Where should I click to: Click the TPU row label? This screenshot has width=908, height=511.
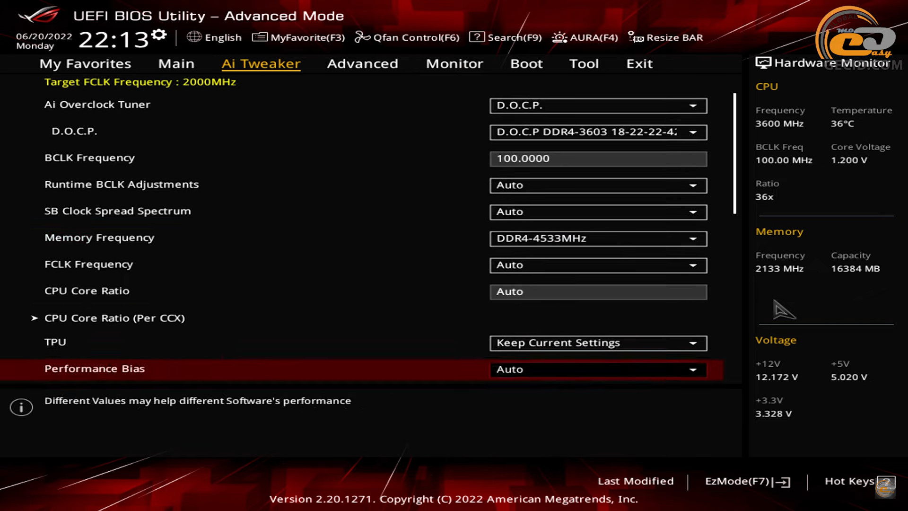(55, 342)
